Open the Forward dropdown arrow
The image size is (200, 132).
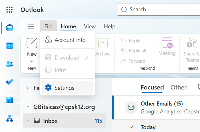tap(151, 61)
